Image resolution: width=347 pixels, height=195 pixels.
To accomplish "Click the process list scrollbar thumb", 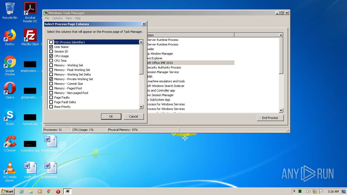I will click(281, 55).
